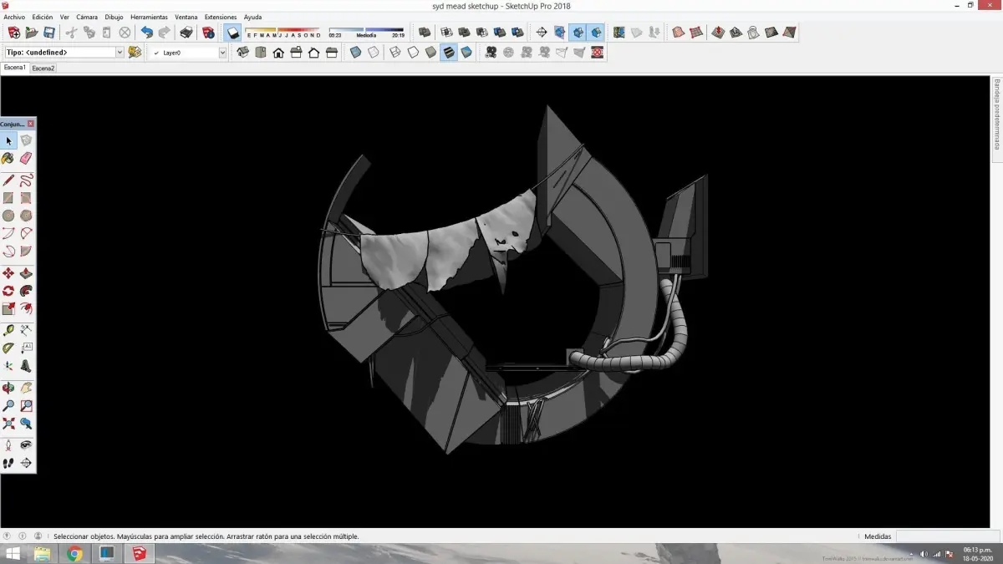The image size is (1003, 564).
Task: Select the Freehand drawing tool
Action: point(26,180)
